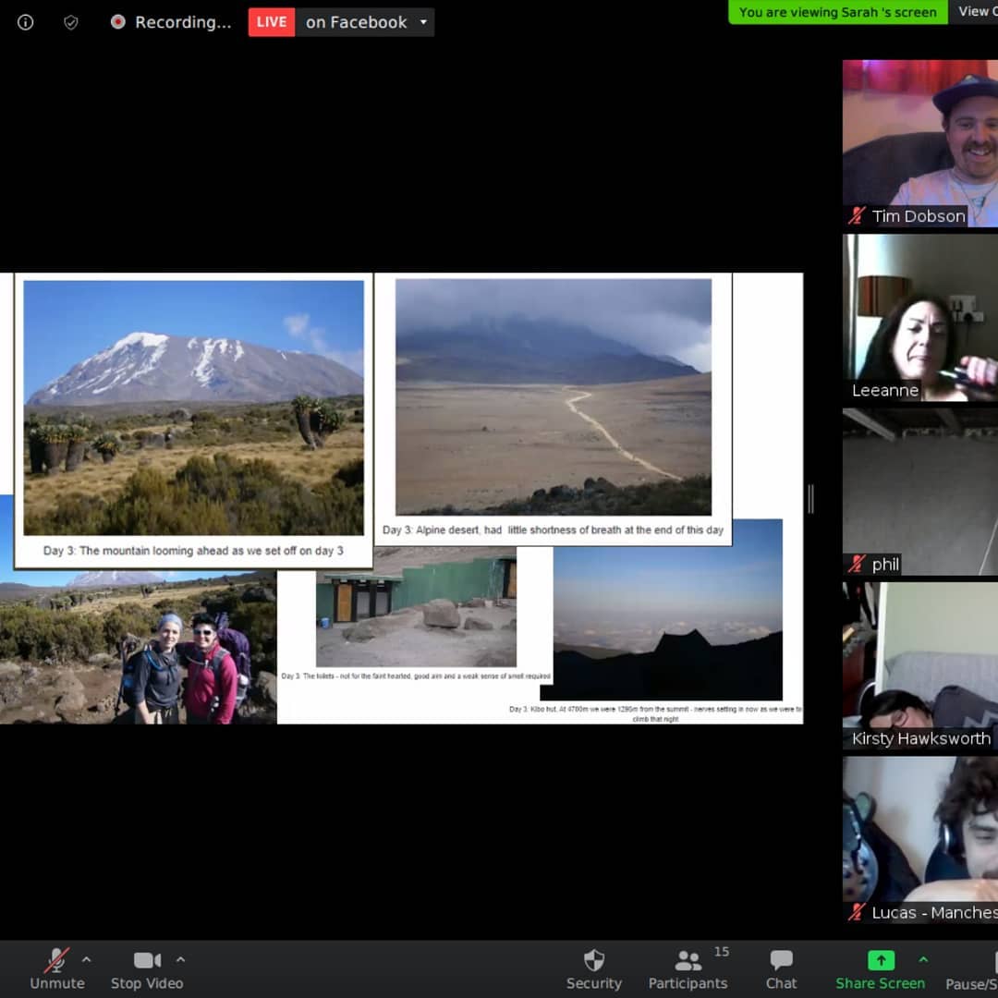Open the Chat panel
998x998 pixels.
tap(781, 968)
